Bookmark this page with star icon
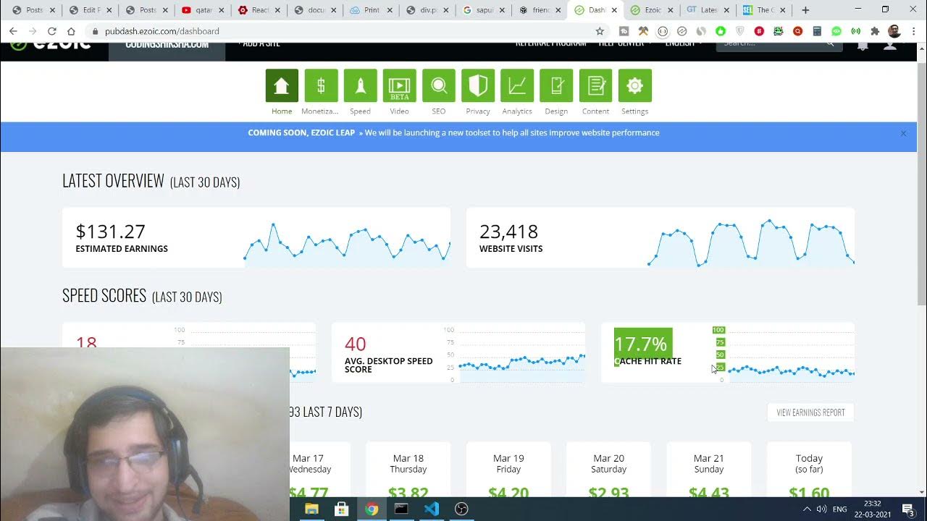 click(x=600, y=31)
